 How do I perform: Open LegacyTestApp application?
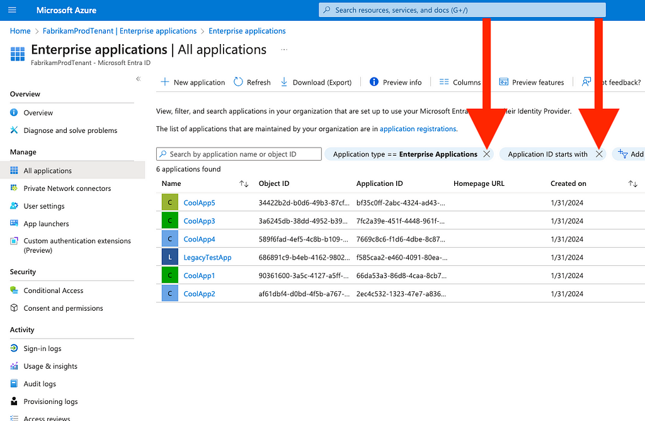pyautogui.click(x=207, y=257)
